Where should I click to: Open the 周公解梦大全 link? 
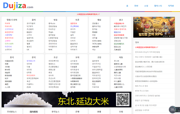[x=75, y=84]
